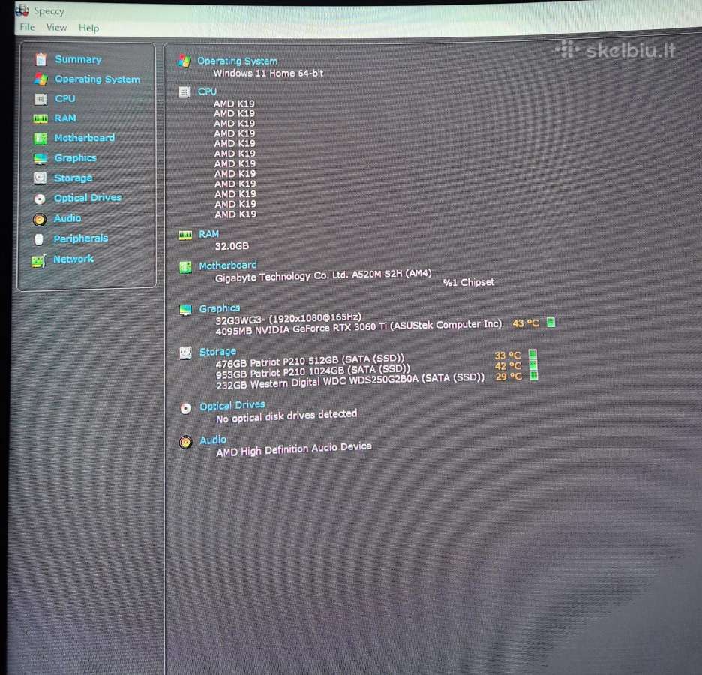Click the Motherboard icon in summary pane

click(185, 267)
